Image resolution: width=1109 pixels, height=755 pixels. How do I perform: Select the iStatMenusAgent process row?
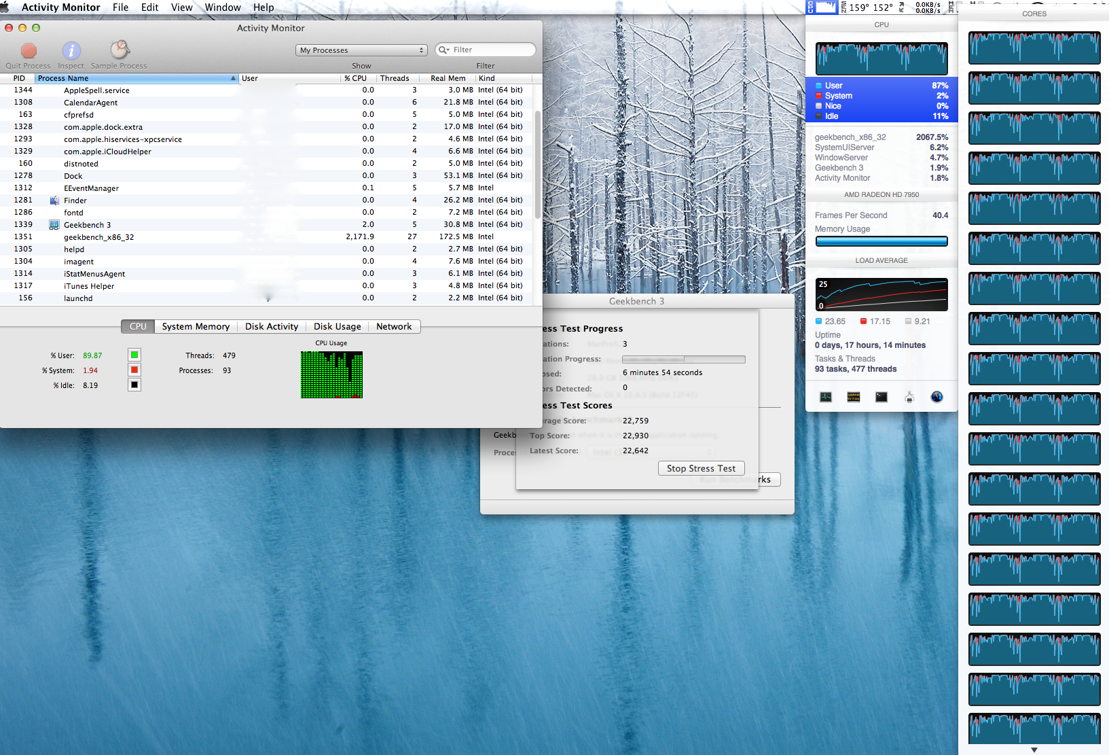coord(266,274)
